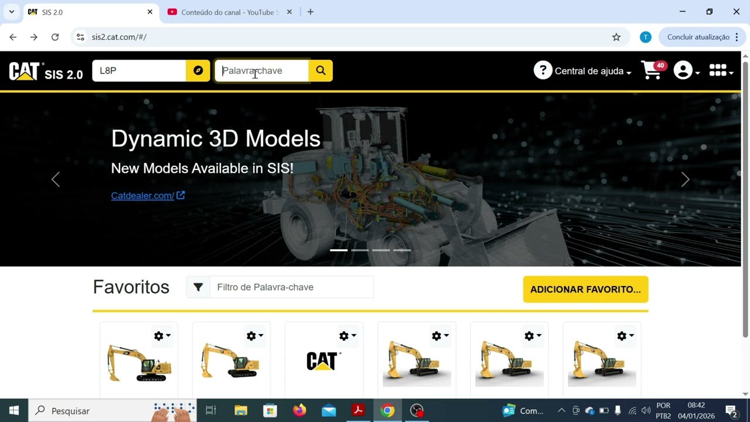The image size is (750, 422).
Task: Show hidden system tray icons
Action: pos(561,410)
